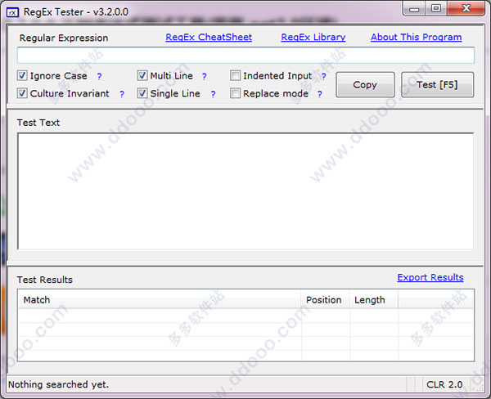Open help for Ignore Case option
Image resolution: width=491 pixels, height=399 pixels.
tap(99, 76)
